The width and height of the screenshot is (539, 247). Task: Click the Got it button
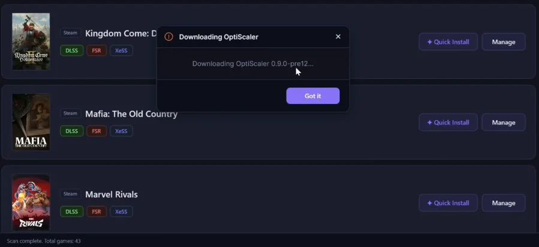pos(313,96)
